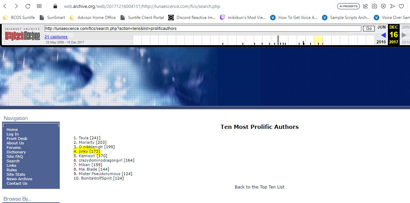Click Ten Most Prolific Authors heading
This screenshot has width=410, height=203.
coord(260,127)
